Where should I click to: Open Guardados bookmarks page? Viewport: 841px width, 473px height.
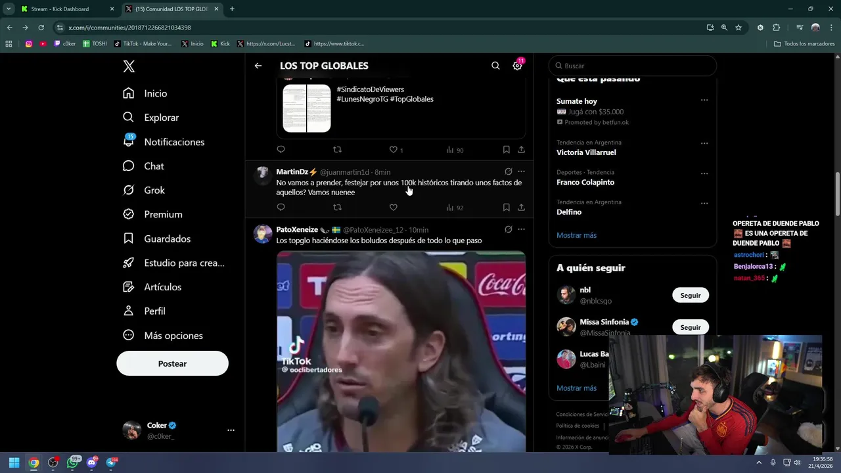coord(156,238)
